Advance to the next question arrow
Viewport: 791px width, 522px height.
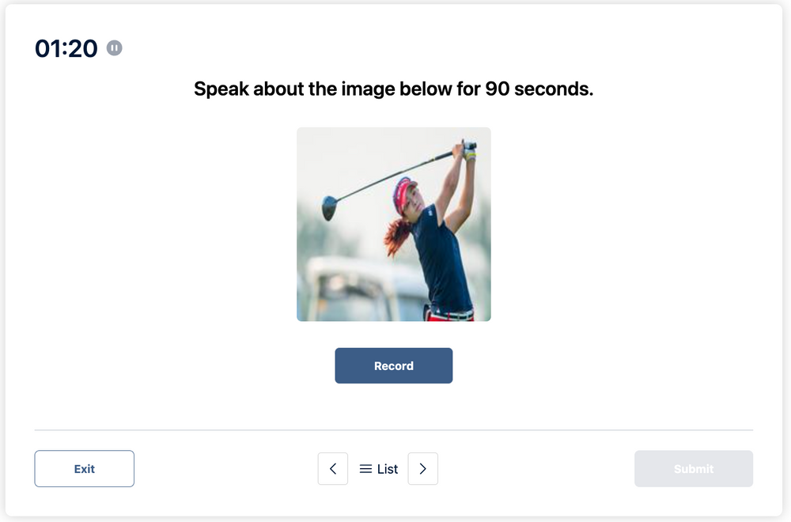click(423, 469)
